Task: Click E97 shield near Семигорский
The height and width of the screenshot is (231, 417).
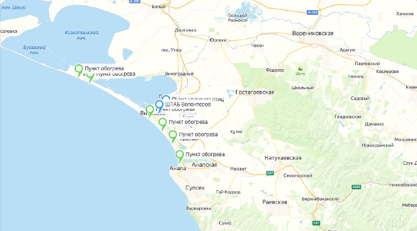Action: [x=270, y=173]
